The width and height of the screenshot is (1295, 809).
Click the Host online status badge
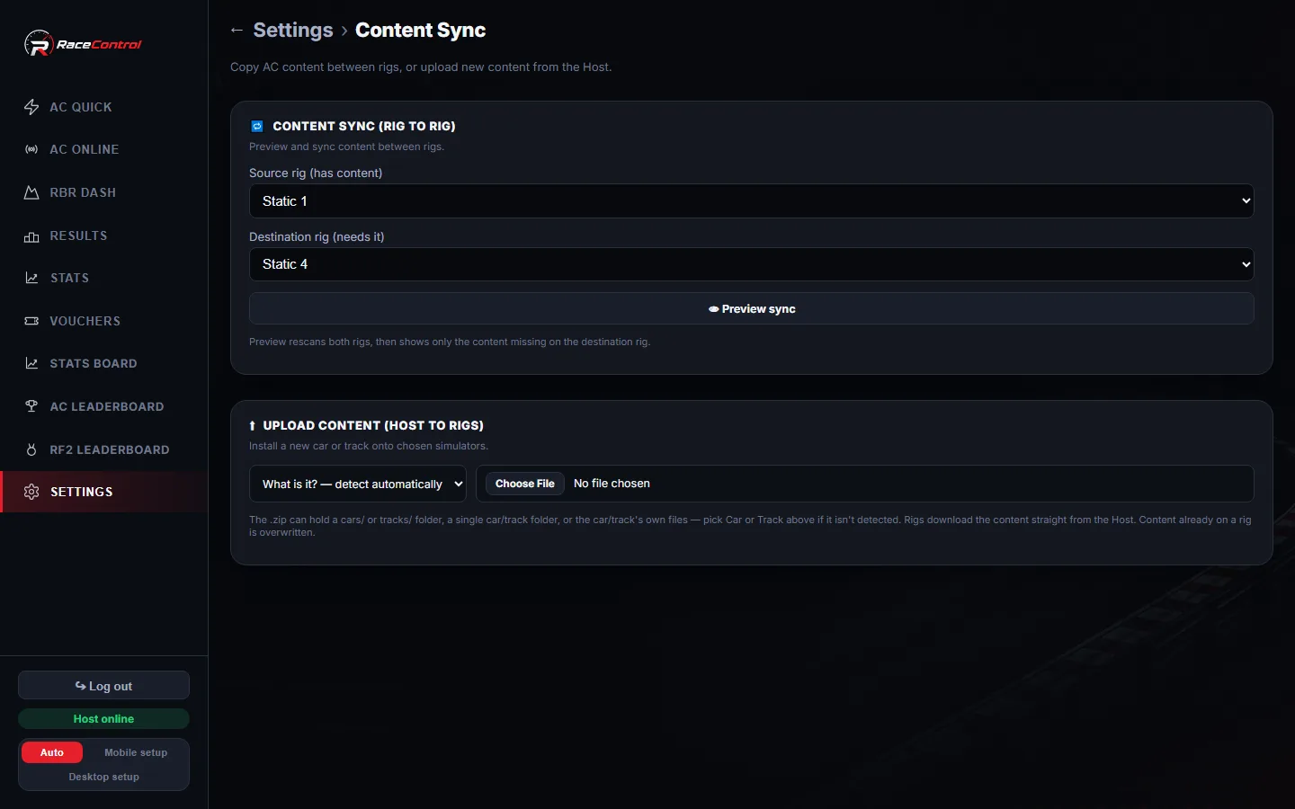tap(103, 719)
